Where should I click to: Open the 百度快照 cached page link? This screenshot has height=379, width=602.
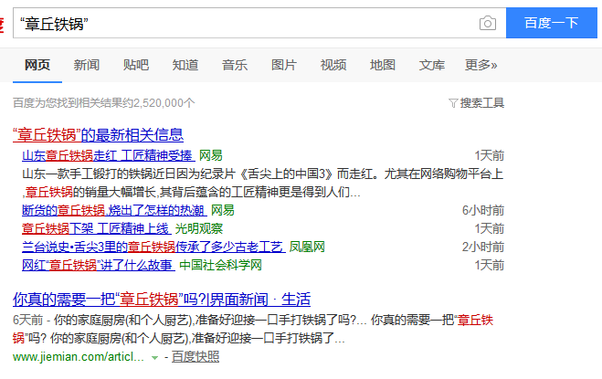pos(195,357)
